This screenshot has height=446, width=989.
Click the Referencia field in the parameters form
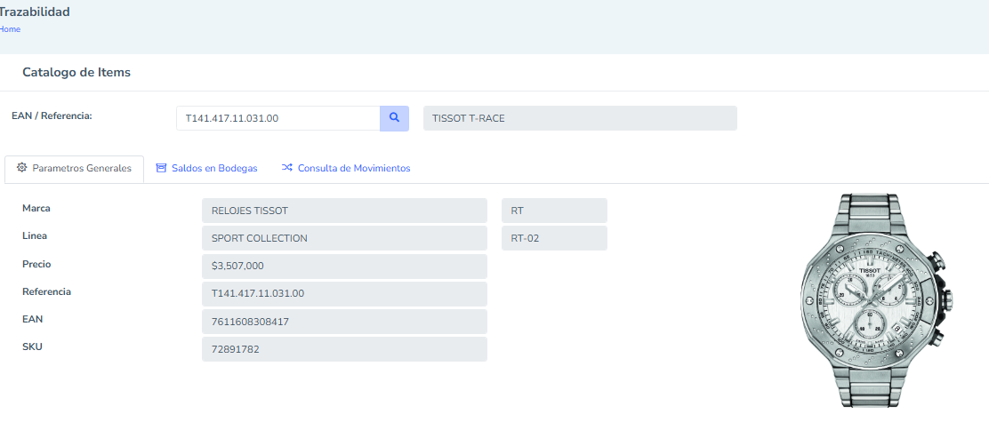click(x=344, y=293)
